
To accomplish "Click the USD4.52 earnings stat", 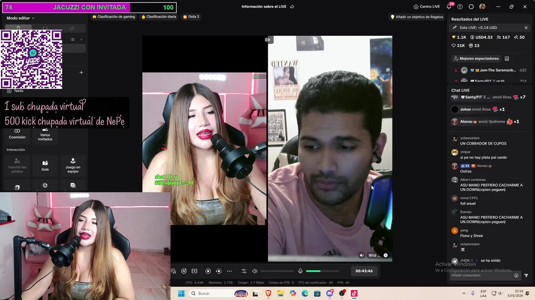I will 481,37.
